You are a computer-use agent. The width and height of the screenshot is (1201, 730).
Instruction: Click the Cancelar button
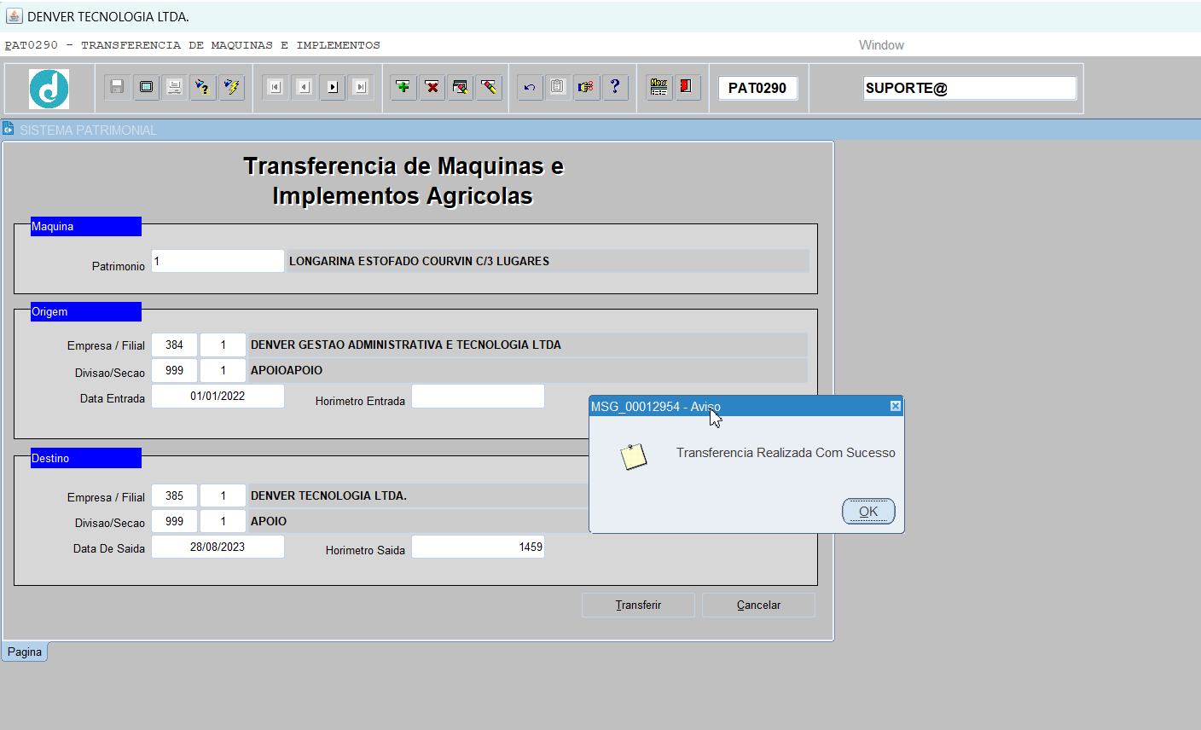coord(758,605)
